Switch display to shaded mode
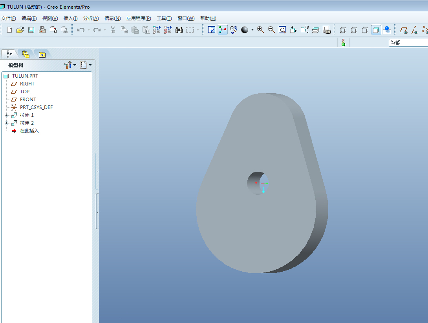Screen dimensions: 428x323 (376, 30)
